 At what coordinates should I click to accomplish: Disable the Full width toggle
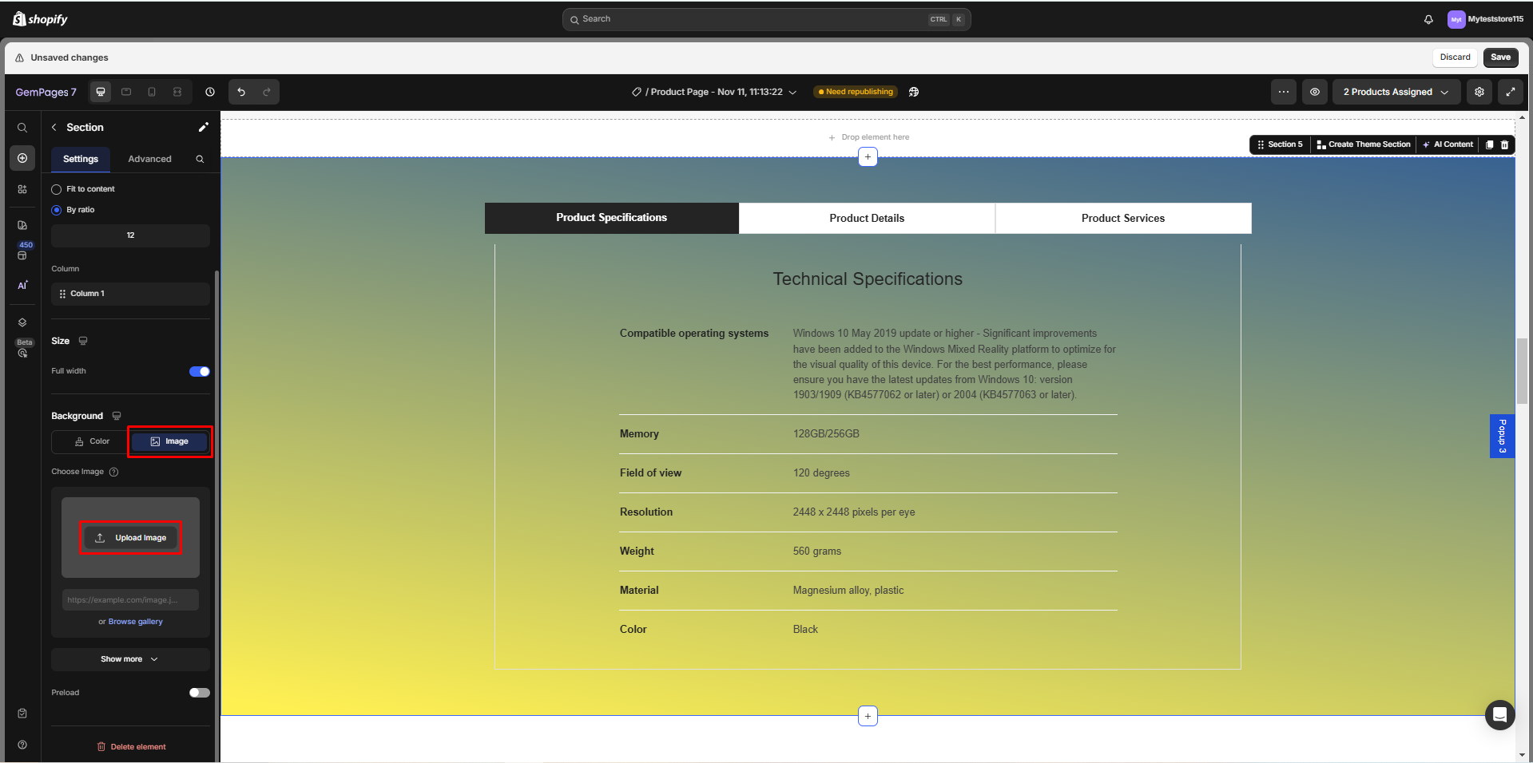(199, 371)
